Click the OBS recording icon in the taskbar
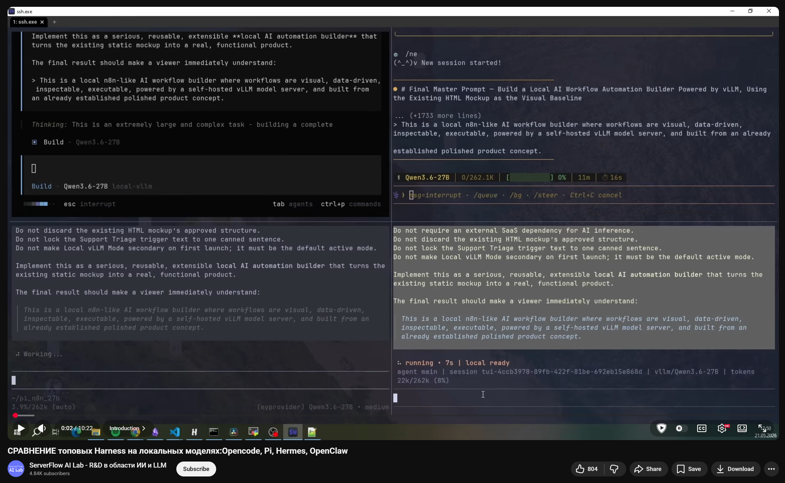The image size is (785, 483). pyautogui.click(x=273, y=432)
